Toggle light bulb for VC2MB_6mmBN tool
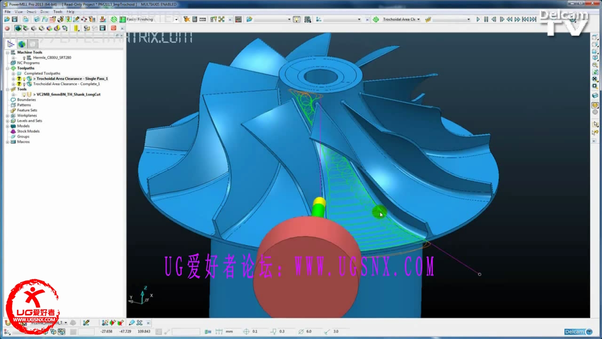 point(24,94)
